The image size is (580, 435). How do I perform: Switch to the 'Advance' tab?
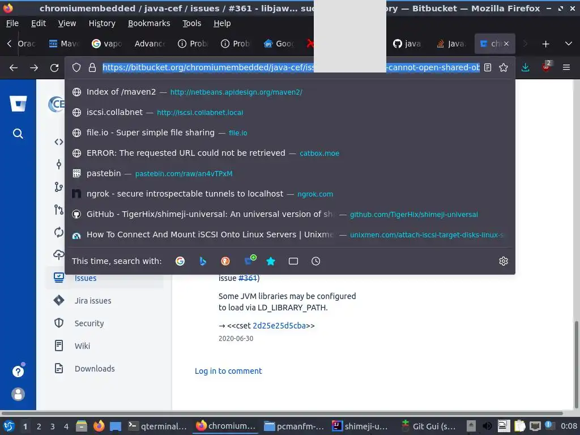(150, 44)
